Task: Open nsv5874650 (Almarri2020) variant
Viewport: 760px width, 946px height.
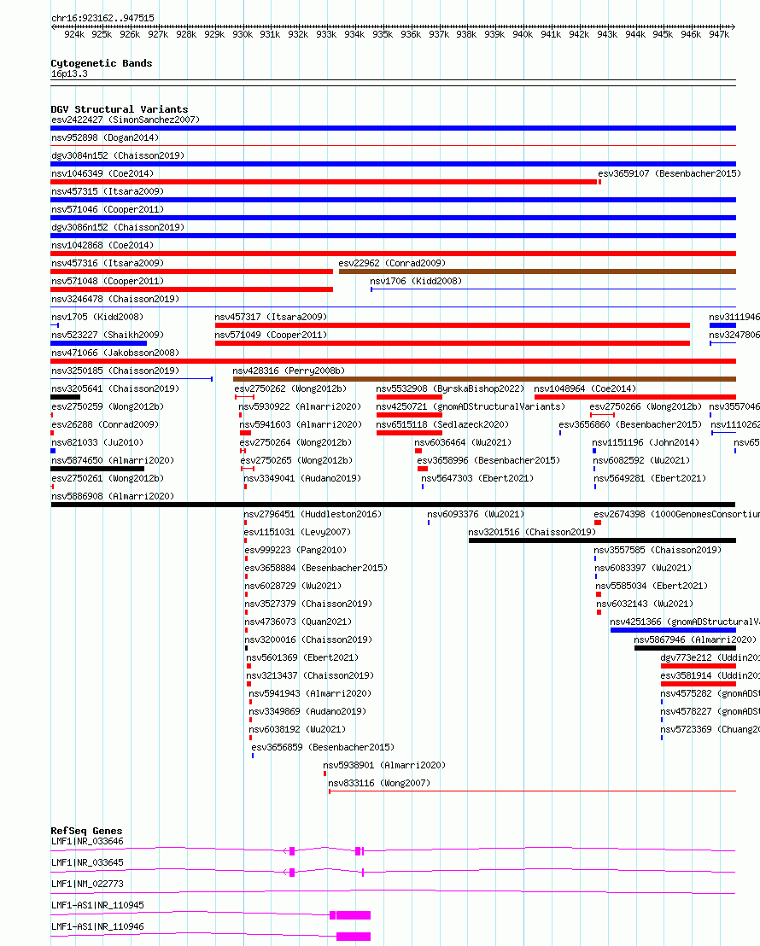Action: (113, 460)
